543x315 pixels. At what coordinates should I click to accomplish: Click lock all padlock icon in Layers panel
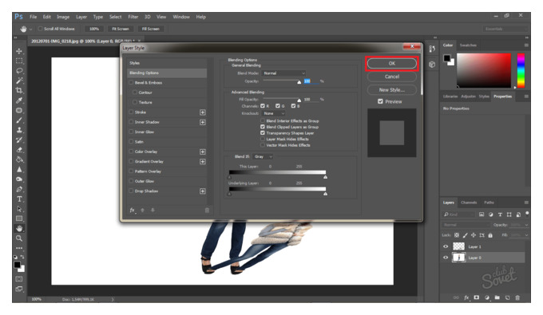(x=490, y=235)
